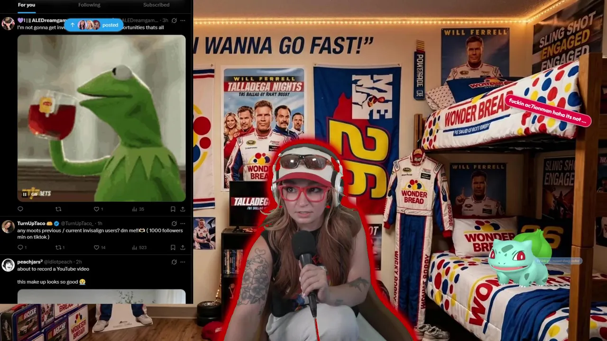Click the Bulbasaur stream overlay
The width and height of the screenshot is (607, 341).
point(519,258)
